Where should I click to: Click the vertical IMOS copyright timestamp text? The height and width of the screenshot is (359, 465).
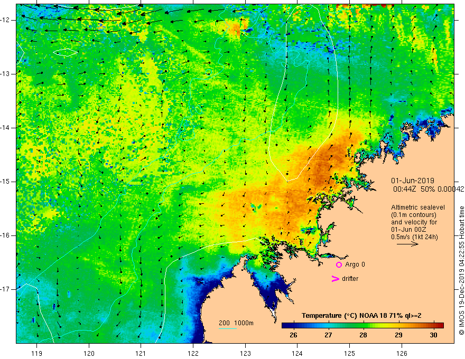click(x=461, y=270)
